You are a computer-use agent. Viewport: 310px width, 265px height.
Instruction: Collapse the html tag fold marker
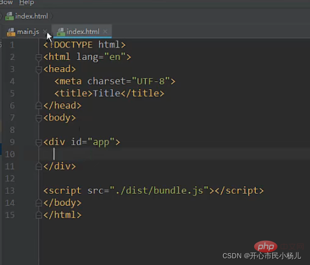(x=38, y=58)
